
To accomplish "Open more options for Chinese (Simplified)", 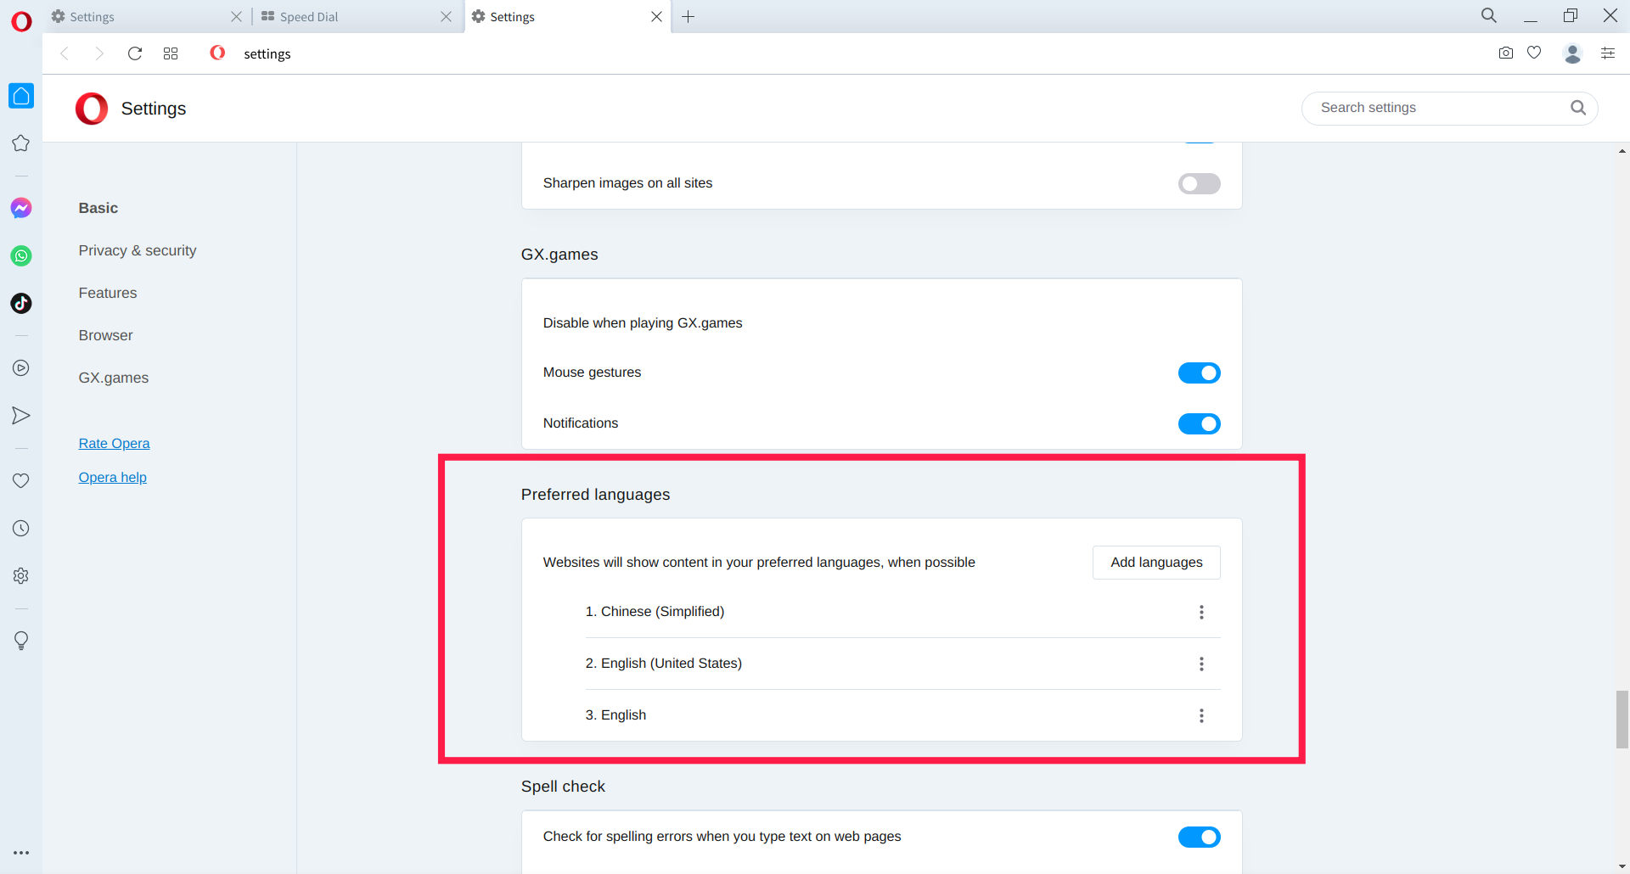I will [x=1201, y=612].
